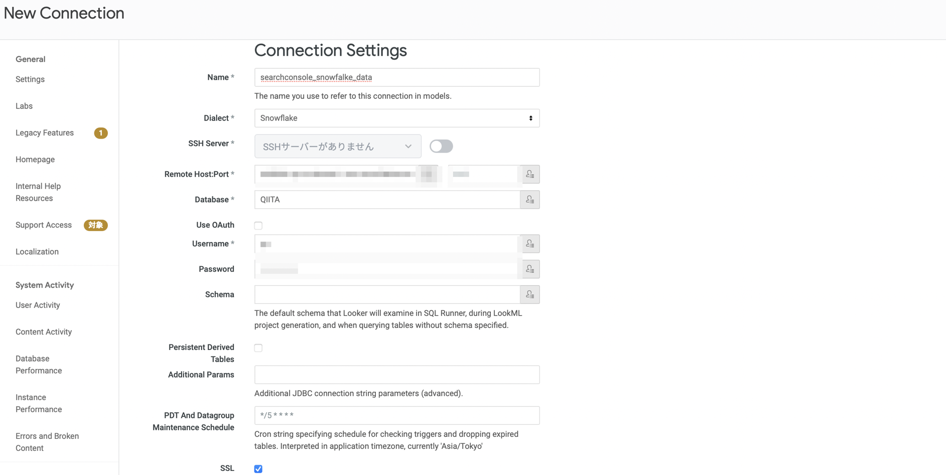The width and height of the screenshot is (946, 475).
Task: Click the connection Name input field
Action: coord(397,77)
